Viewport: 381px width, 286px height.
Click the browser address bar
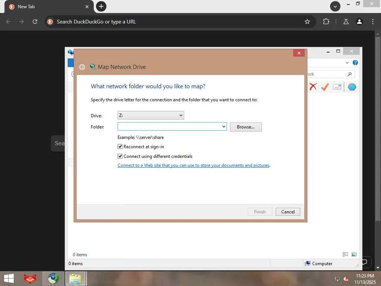click(x=180, y=22)
